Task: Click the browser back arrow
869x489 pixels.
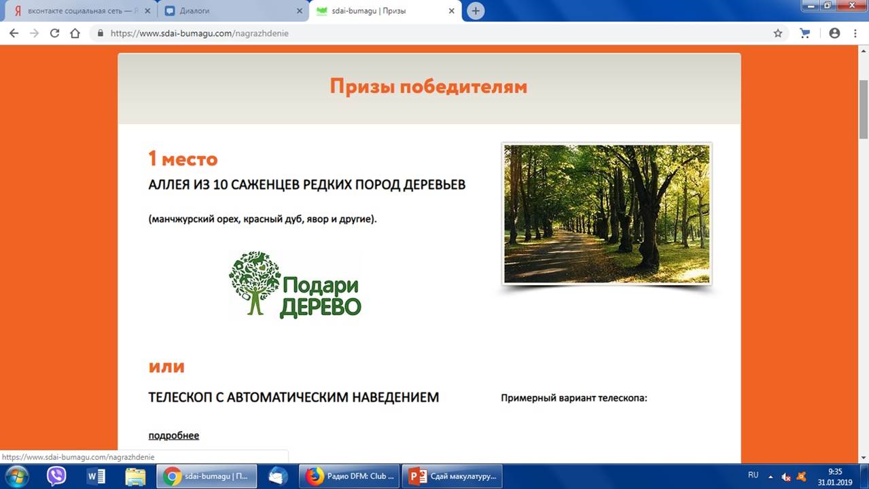Action: coord(14,33)
